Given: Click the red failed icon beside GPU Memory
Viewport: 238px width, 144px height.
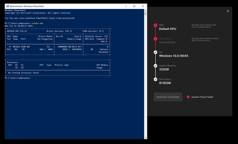Looking at the screenshot, I should [x=155, y=39].
